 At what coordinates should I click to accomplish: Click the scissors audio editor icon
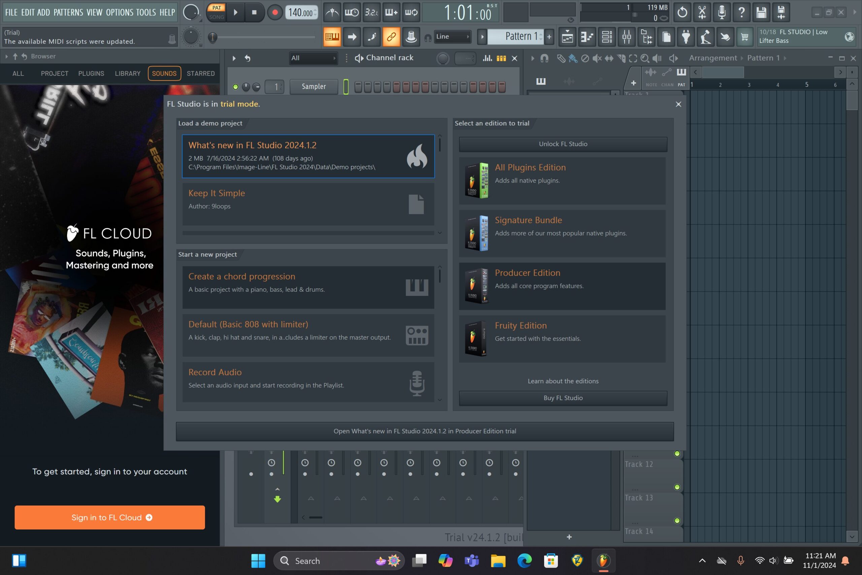702,12
